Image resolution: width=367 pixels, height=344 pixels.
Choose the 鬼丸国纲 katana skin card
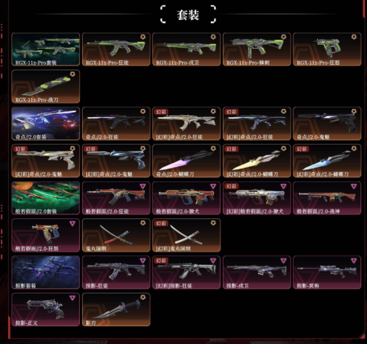(116, 235)
